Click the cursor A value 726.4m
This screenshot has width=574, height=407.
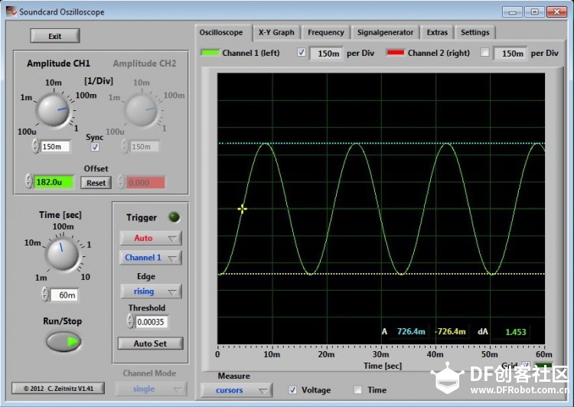(411, 331)
